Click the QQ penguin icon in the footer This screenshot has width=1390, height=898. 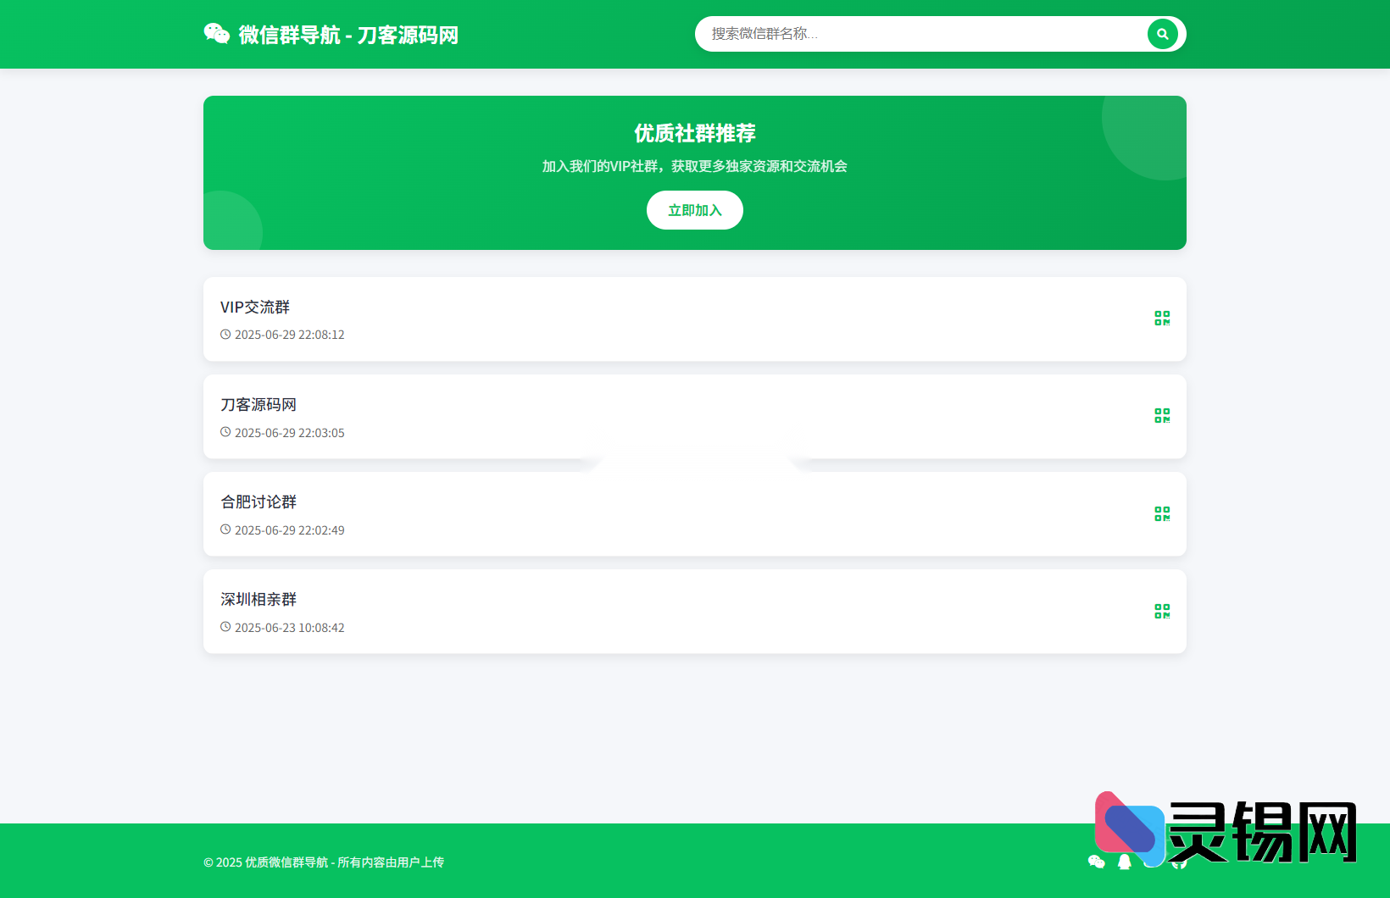1123,862
